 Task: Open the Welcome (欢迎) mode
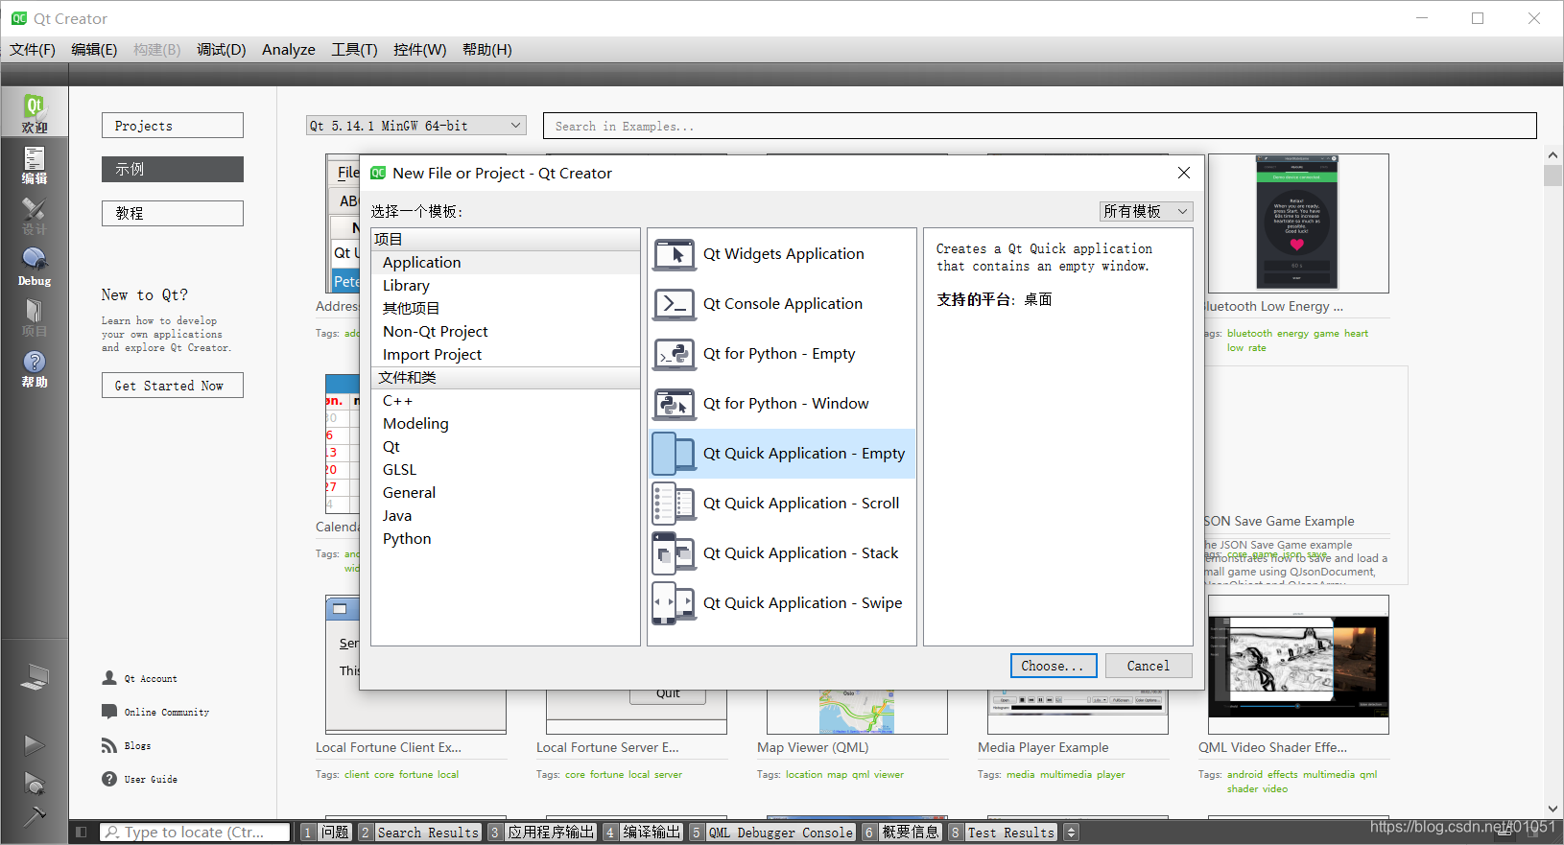[35, 113]
